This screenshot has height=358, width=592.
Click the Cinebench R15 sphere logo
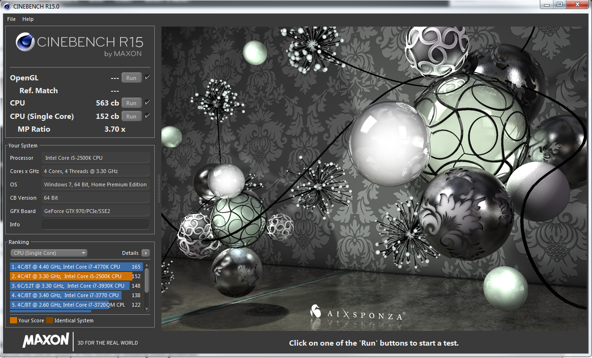coord(25,42)
